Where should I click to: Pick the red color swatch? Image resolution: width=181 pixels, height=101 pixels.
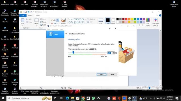point(126,19)
